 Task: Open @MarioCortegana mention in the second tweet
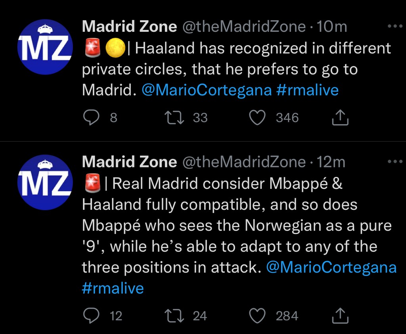(331, 267)
